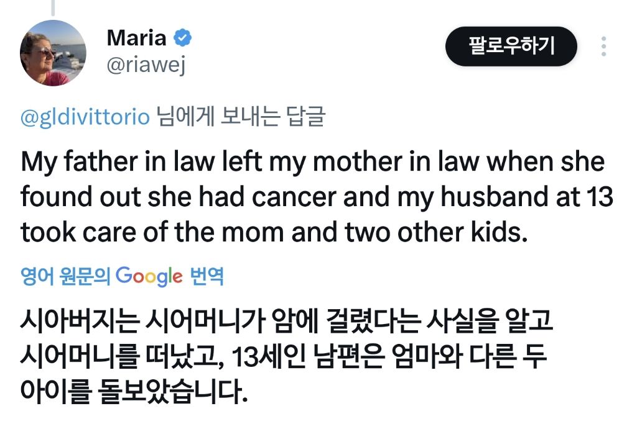The image size is (637, 442).
Task: Open Maria's profile avatar photo
Action: click(53, 53)
